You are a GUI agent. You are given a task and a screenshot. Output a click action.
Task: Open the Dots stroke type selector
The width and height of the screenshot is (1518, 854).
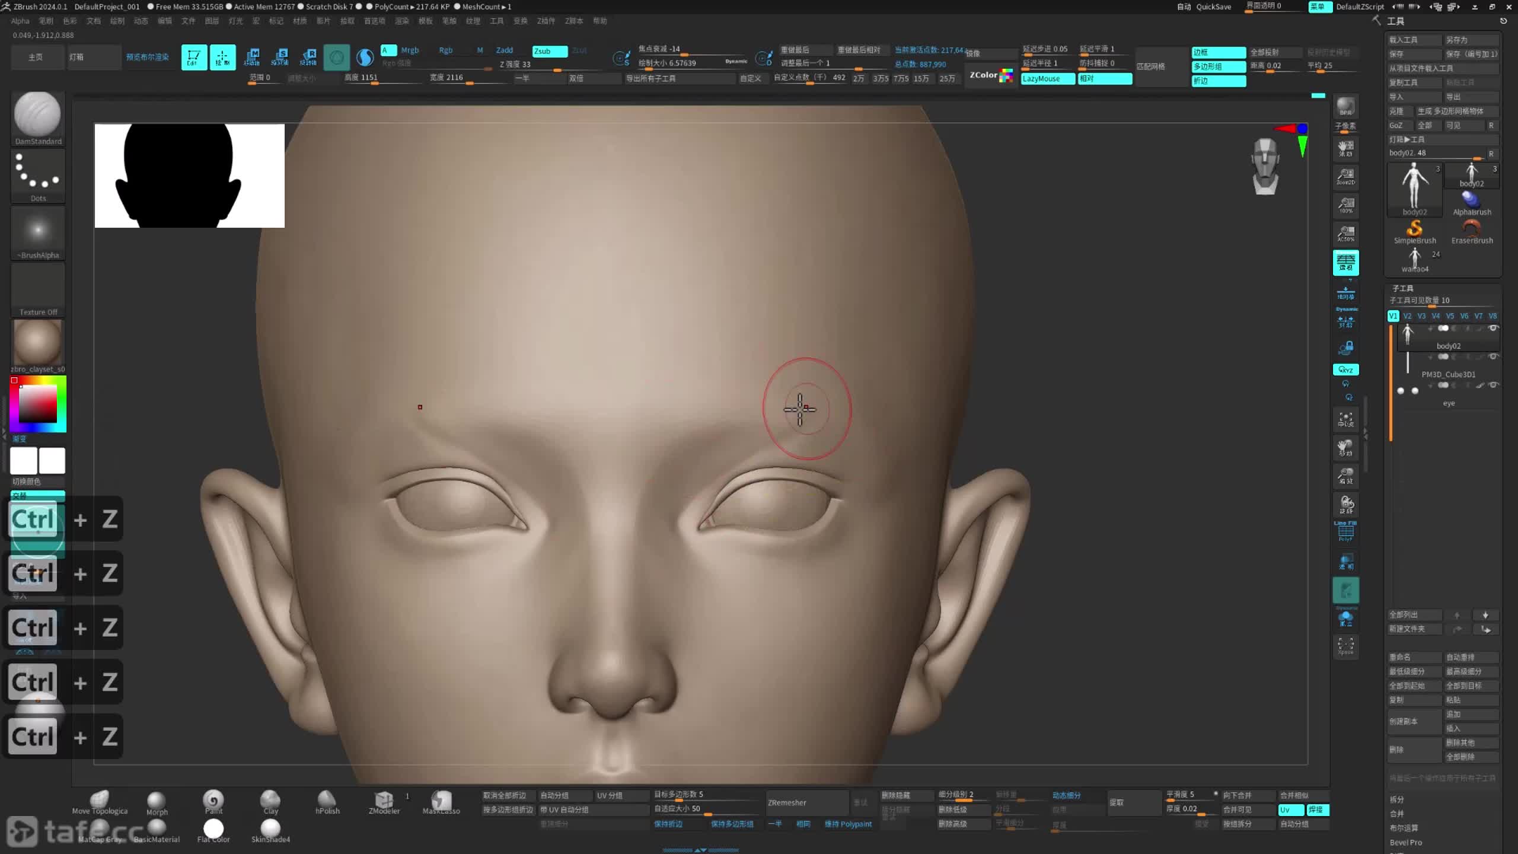37,175
